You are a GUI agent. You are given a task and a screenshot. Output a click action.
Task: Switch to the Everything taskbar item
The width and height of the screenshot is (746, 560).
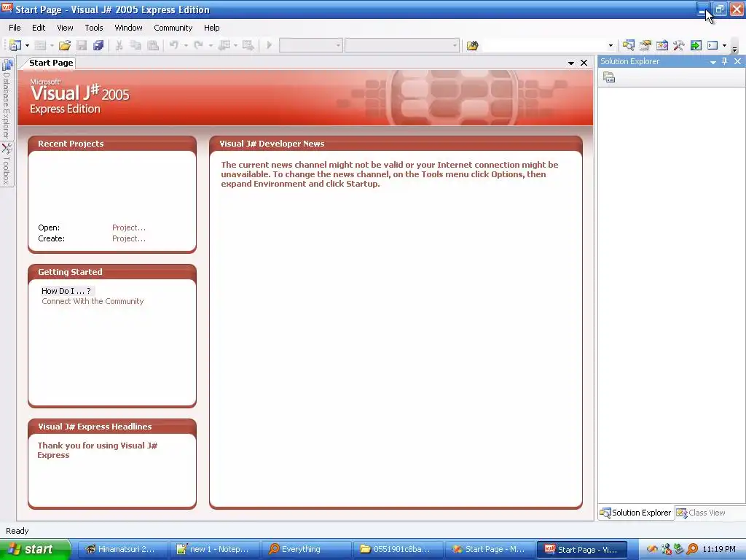click(x=306, y=549)
